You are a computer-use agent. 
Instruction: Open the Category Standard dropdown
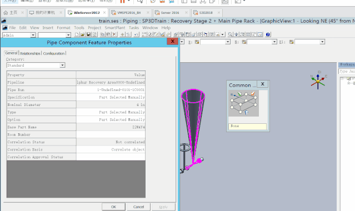tap(62, 65)
